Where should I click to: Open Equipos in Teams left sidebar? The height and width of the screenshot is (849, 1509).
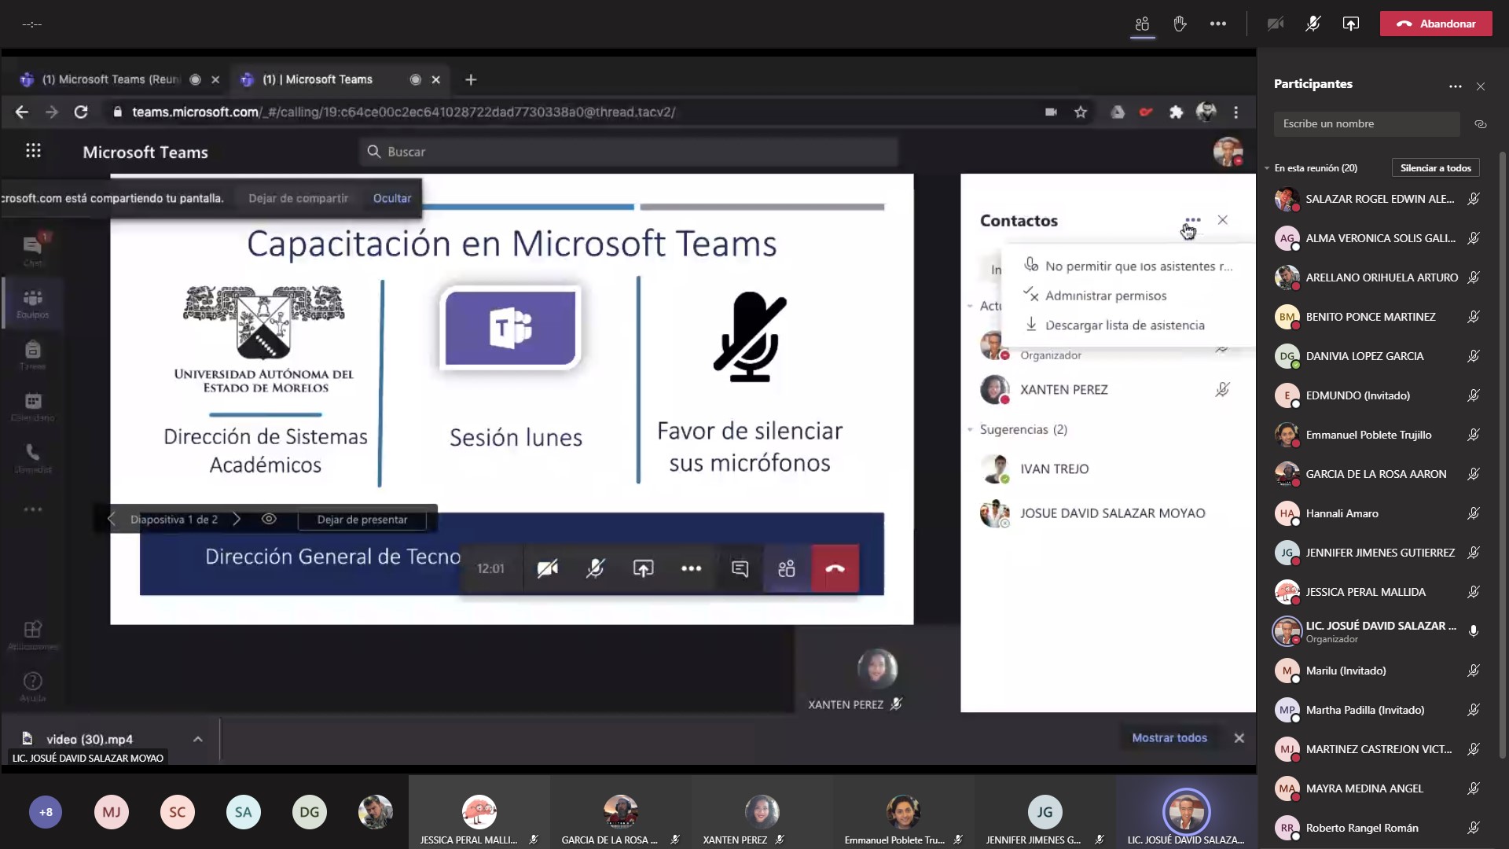pos(32,303)
